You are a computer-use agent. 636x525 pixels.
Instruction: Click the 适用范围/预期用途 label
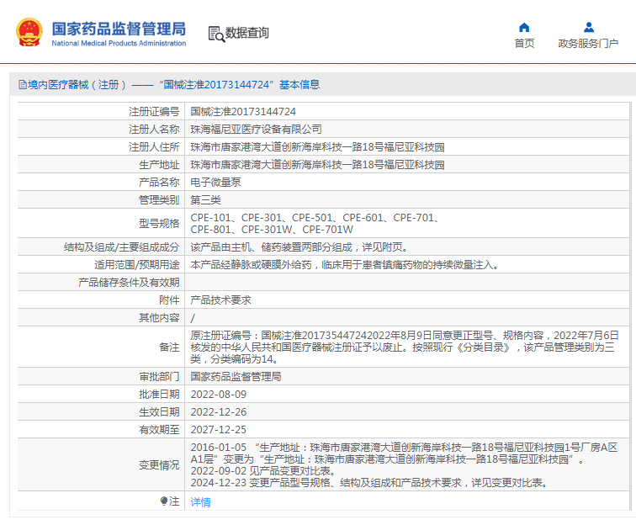pos(136,265)
